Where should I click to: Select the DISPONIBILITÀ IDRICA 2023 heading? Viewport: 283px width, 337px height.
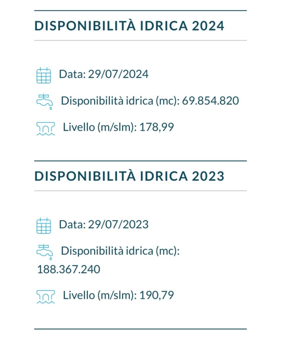[x=129, y=176]
